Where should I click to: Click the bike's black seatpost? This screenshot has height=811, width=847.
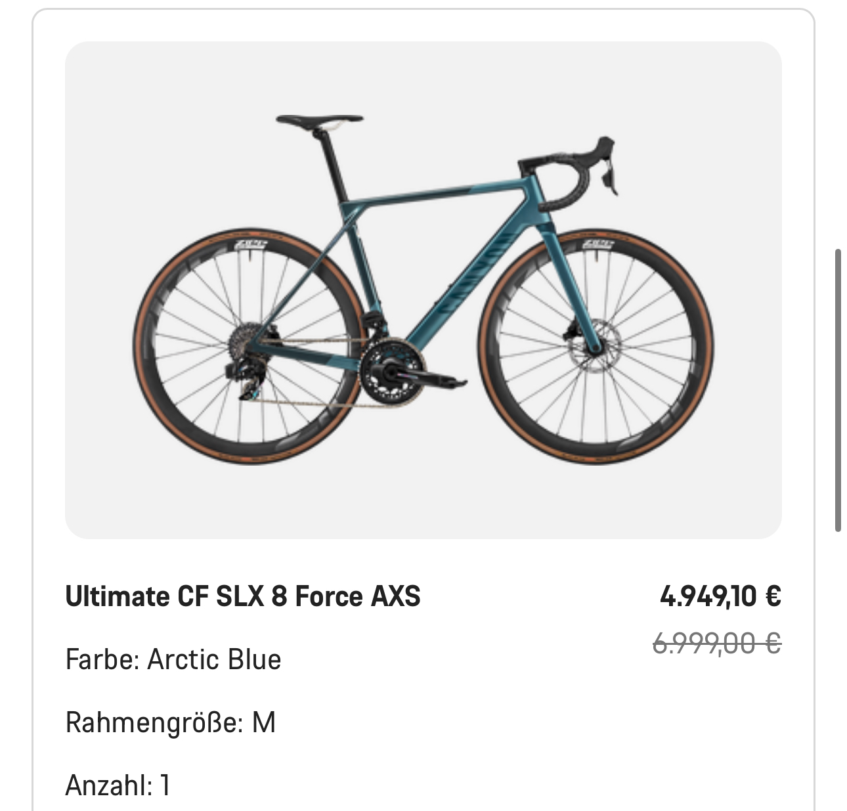tap(332, 162)
